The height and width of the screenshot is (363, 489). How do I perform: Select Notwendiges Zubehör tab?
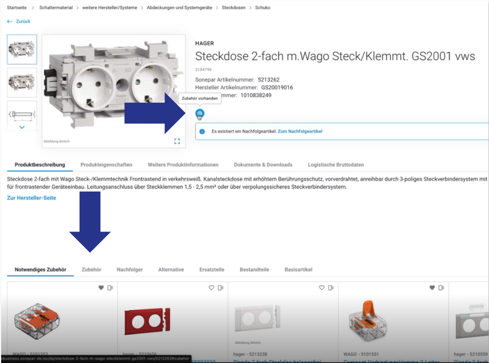coord(40,270)
